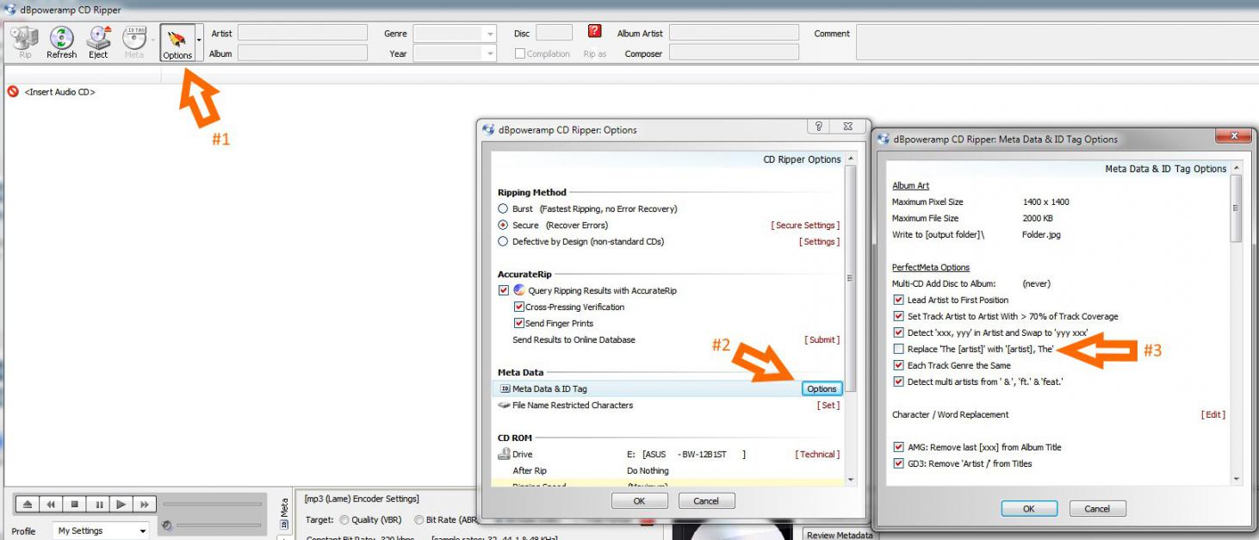This screenshot has width=1259, height=540.
Task: Expand the arrow next to Options toolbar button
Action: [x=200, y=40]
